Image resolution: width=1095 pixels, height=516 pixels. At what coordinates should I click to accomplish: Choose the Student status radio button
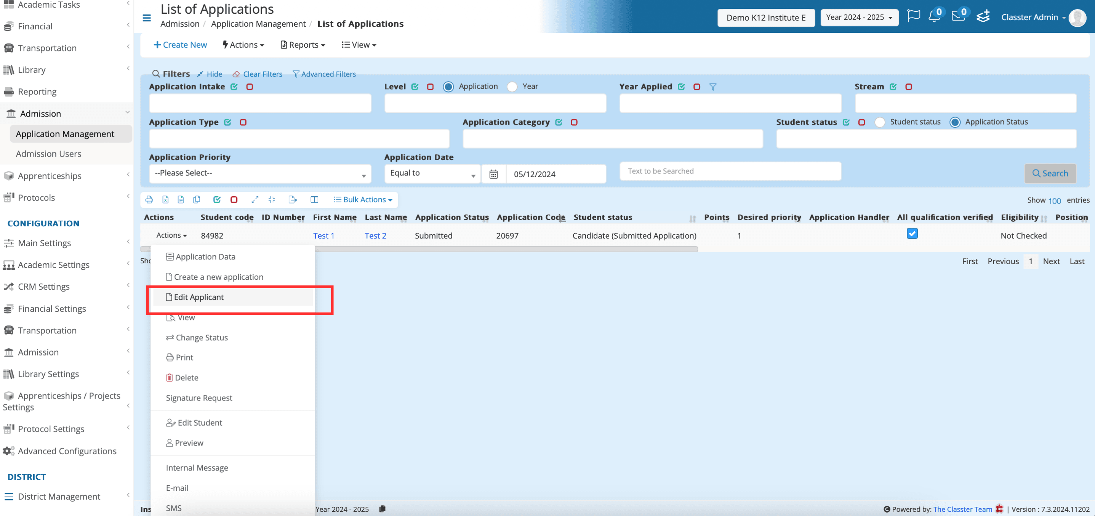coord(880,122)
